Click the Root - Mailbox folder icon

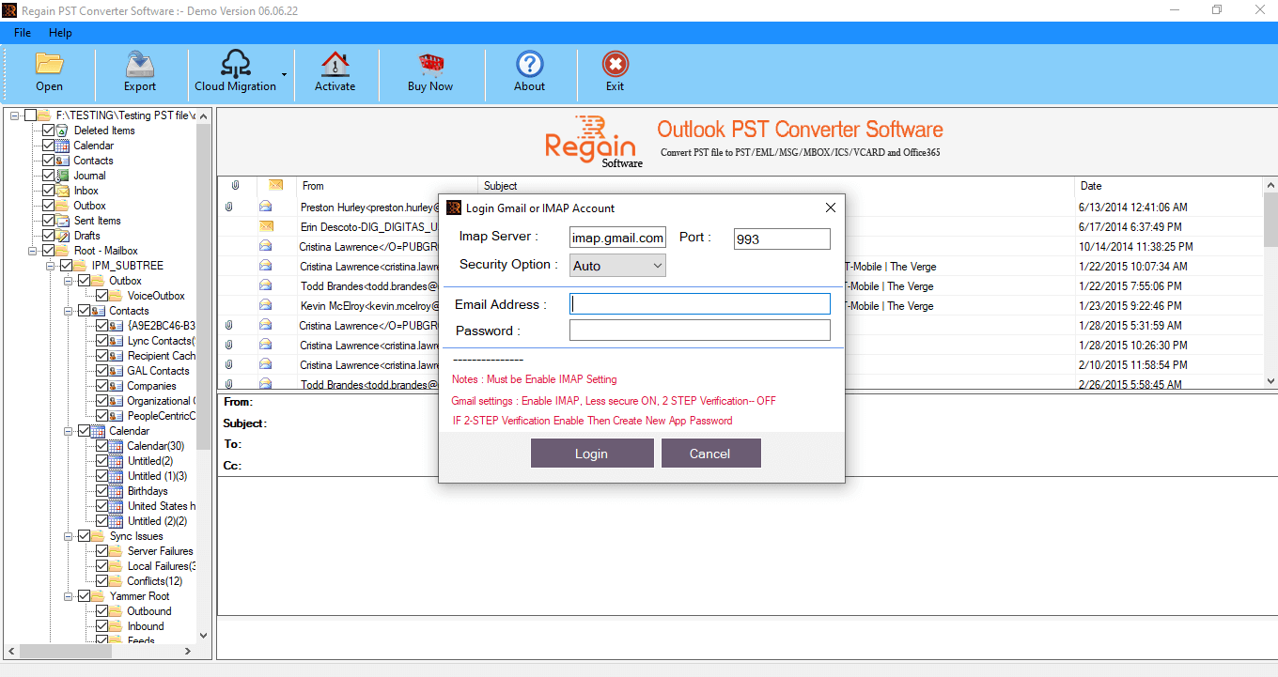[x=63, y=251]
